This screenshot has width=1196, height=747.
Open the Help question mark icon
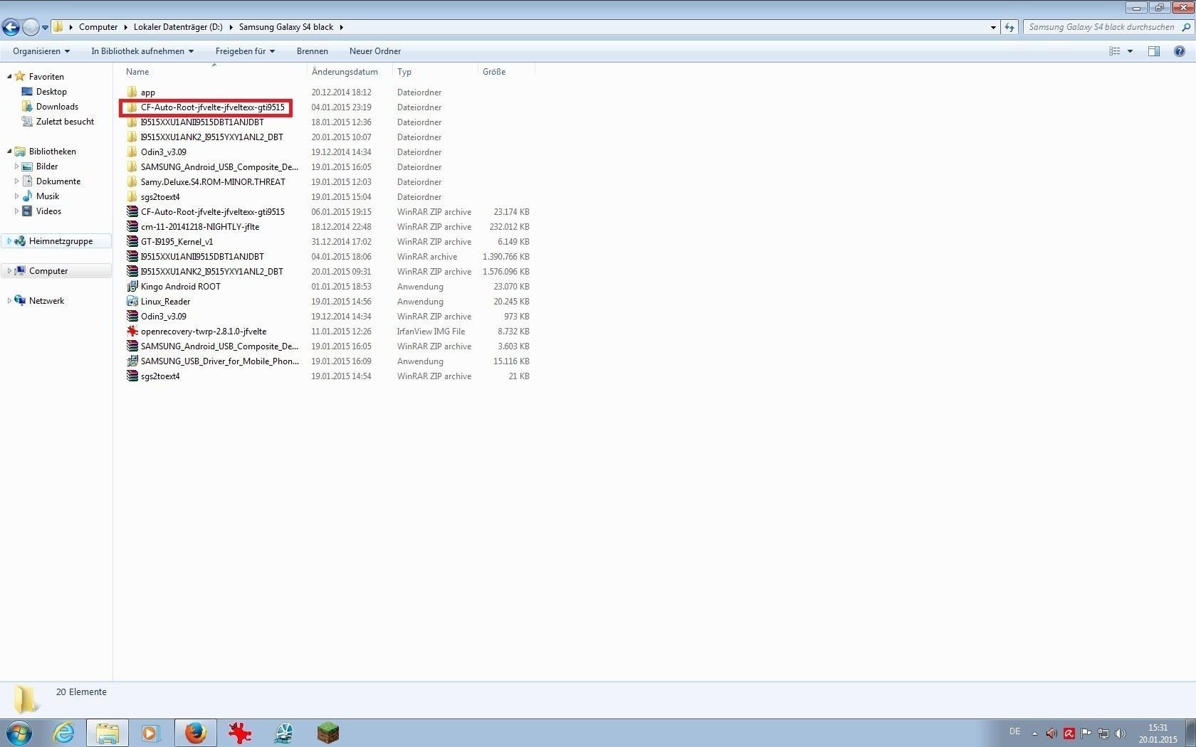pyautogui.click(x=1179, y=51)
